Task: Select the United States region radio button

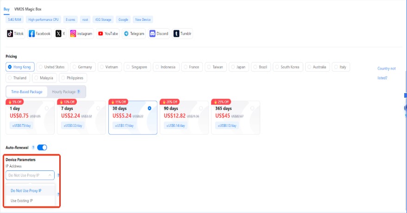Action: tap(40, 67)
